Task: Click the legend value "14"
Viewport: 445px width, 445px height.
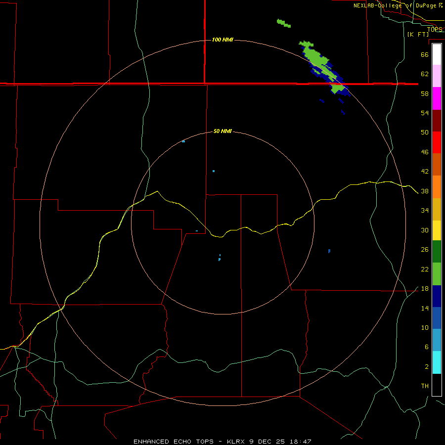Action: [425, 308]
